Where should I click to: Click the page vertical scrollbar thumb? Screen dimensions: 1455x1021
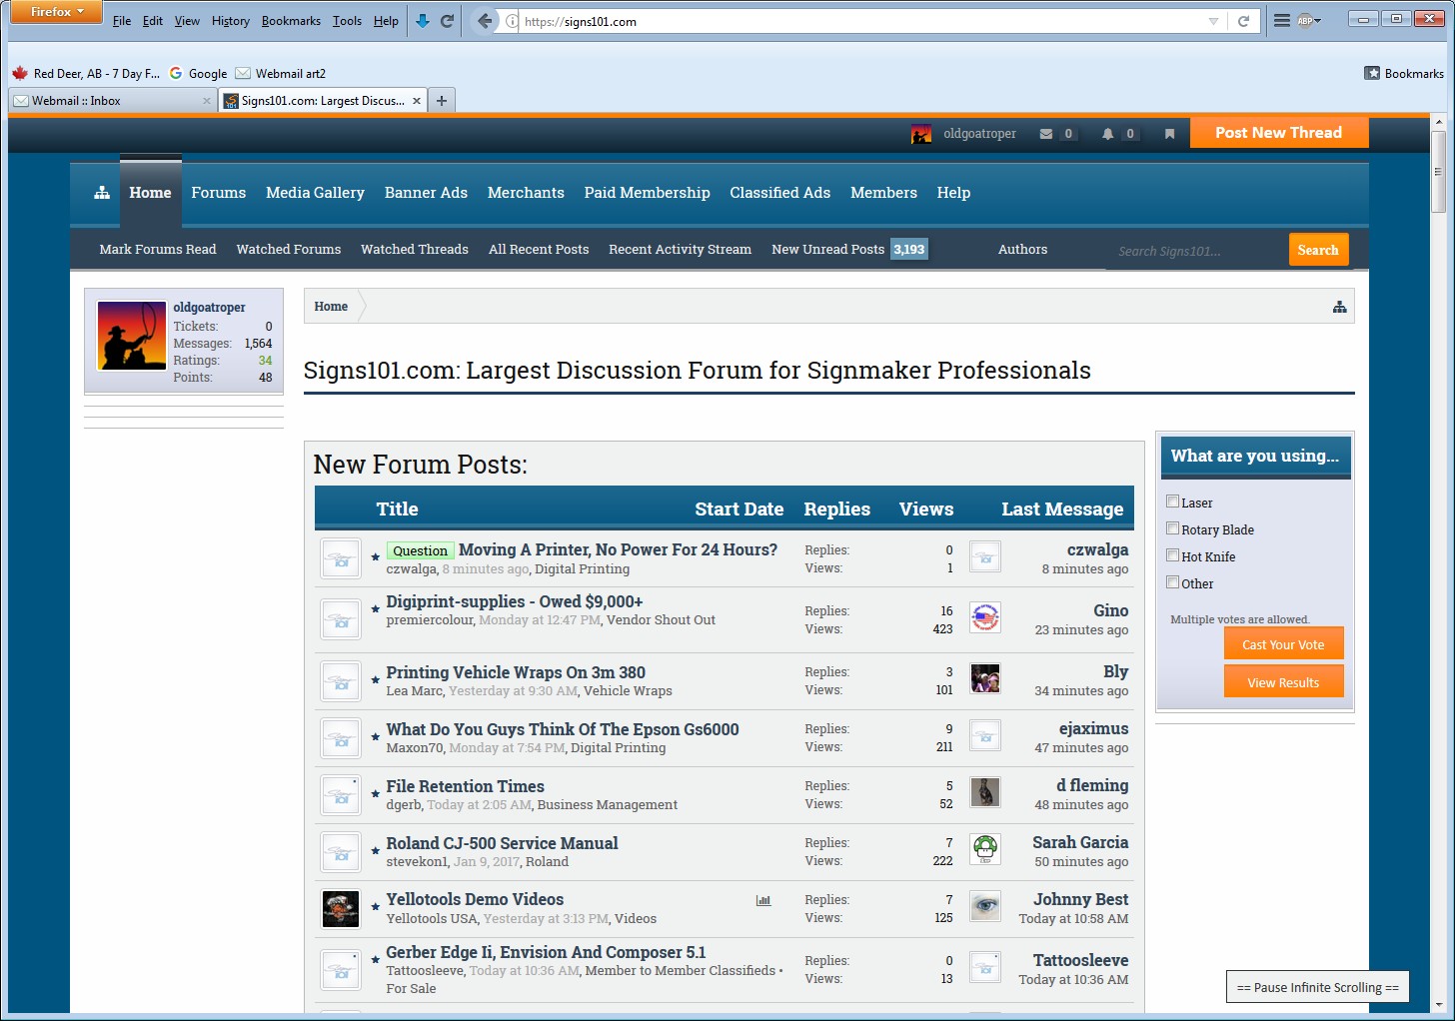[x=1439, y=171]
